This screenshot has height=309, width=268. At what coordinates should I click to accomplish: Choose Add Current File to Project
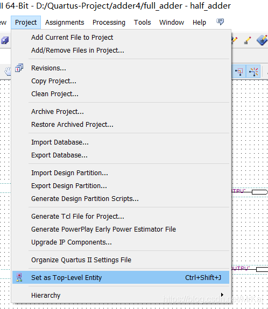coord(121,37)
